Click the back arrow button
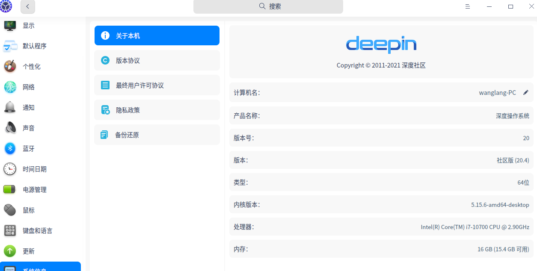 pyautogui.click(x=27, y=7)
